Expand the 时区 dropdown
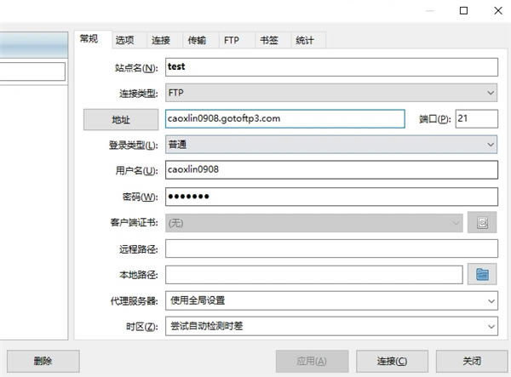Viewport: 511px width, 377px height. (330, 326)
